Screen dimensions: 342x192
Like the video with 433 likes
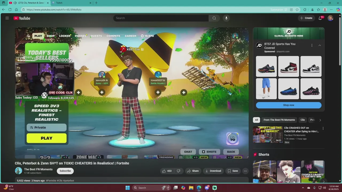167,171
